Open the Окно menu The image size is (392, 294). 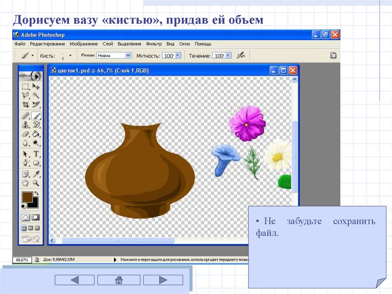click(x=185, y=44)
